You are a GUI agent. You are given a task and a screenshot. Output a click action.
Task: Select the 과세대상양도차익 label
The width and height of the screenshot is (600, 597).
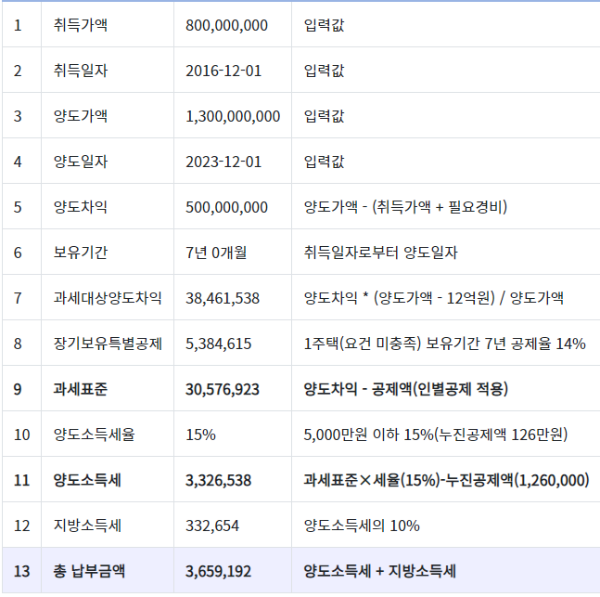[108, 298]
